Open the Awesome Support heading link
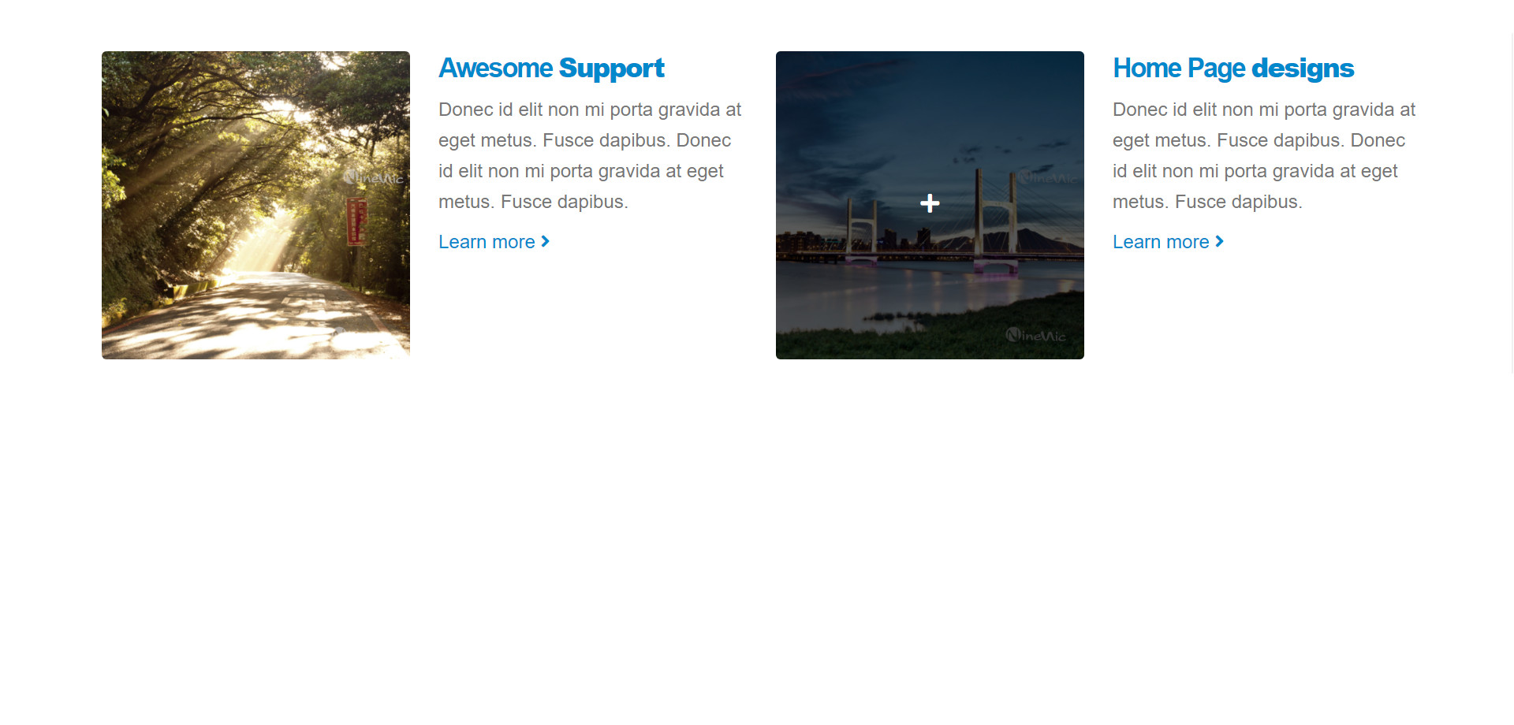 [x=551, y=69]
